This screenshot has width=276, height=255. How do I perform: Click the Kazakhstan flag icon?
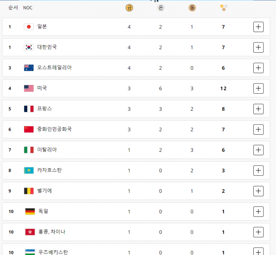tap(29, 170)
